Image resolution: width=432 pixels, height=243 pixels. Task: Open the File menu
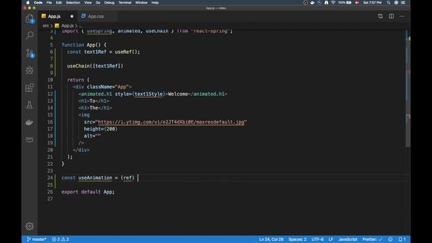tap(49, 3)
